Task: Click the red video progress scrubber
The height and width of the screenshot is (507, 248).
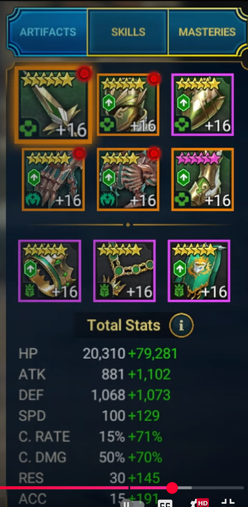Action: 172,488
